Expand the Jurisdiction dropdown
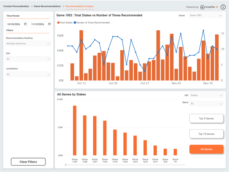229x172 pixels. coord(28,74)
